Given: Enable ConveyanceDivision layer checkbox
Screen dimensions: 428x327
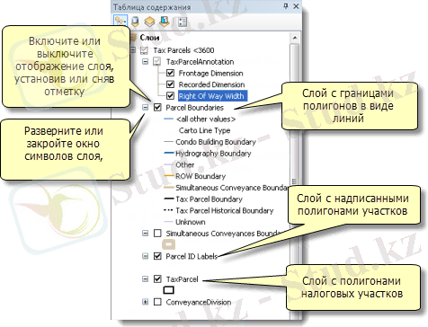Looking at the screenshot, I should tap(157, 302).
